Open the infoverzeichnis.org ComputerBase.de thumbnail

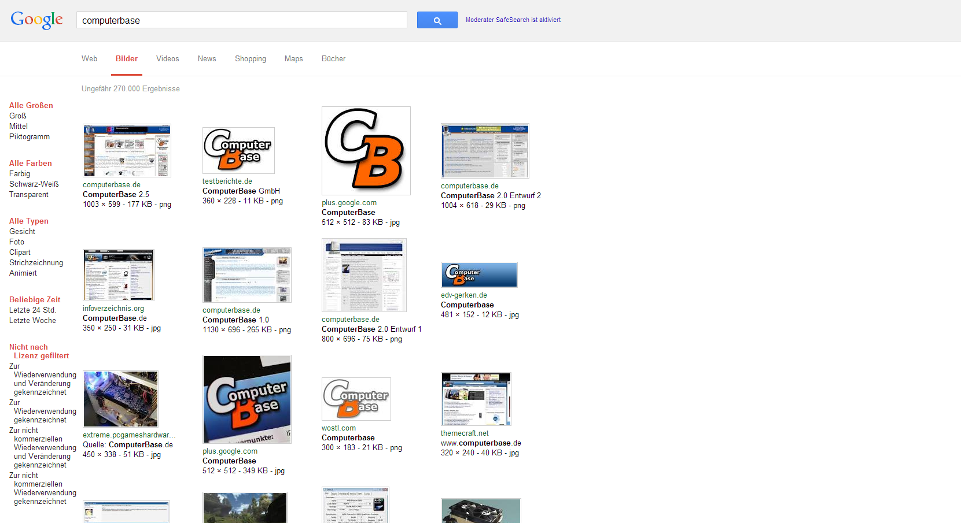pos(119,275)
